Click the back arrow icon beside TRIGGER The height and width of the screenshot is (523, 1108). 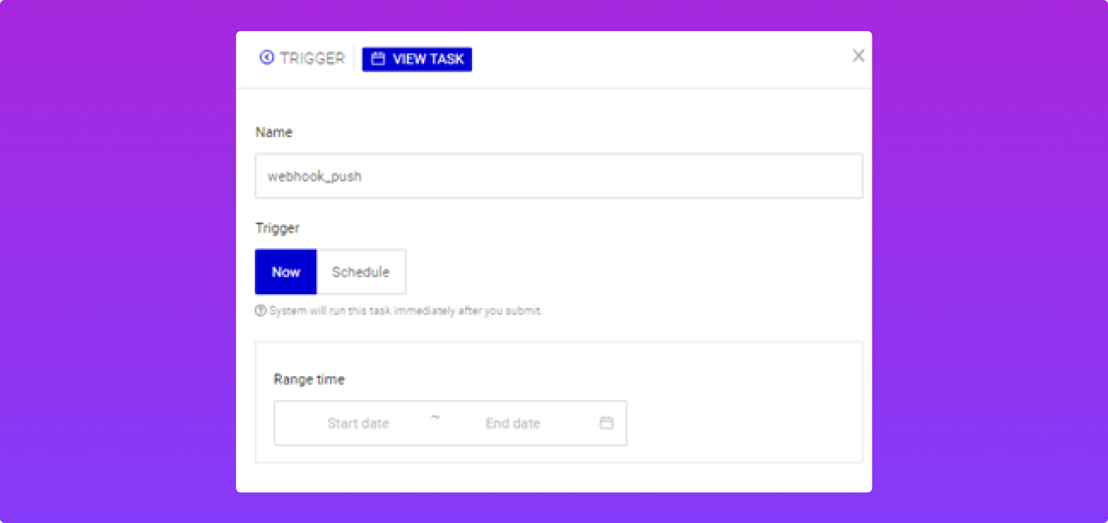[x=267, y=58]
